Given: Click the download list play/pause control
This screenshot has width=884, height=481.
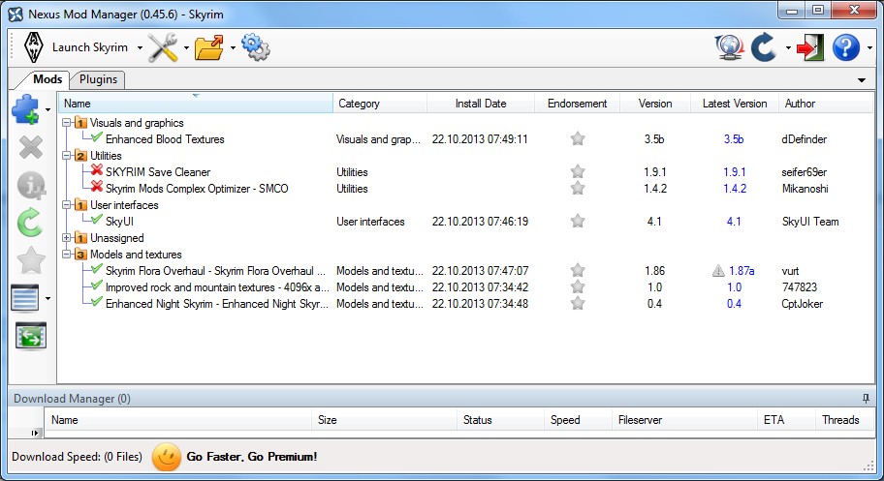Looking at the screenshot, I should click(x=34, y=433).
